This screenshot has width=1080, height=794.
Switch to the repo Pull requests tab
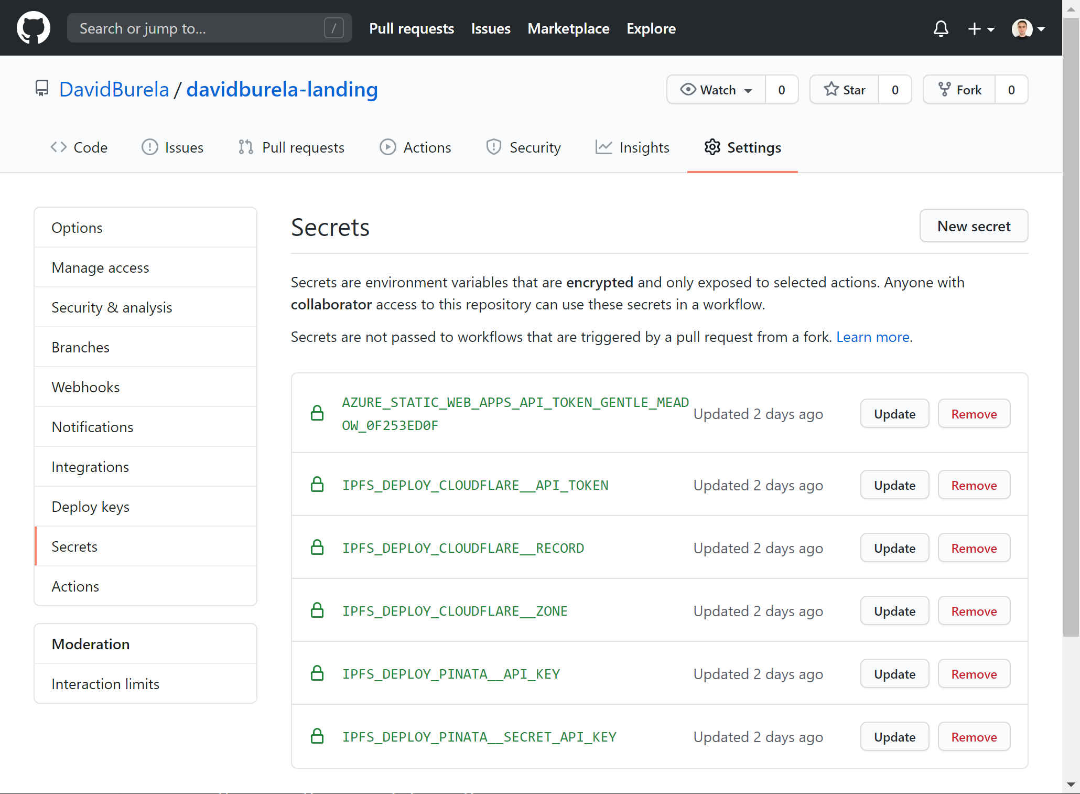click(291, 147)
